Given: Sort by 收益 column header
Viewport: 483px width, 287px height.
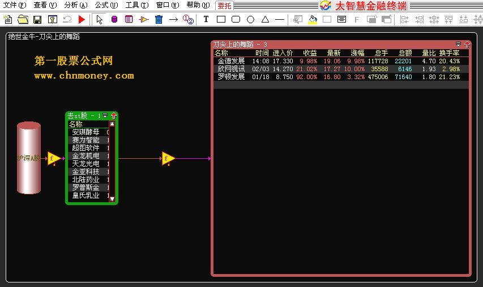Looking at the screenshot, I should tap(310, 53).
